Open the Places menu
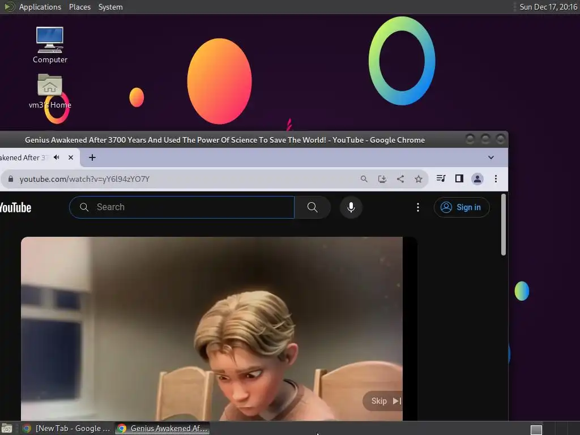The height and width of the screenshot is (435, 580). (79, 7)
